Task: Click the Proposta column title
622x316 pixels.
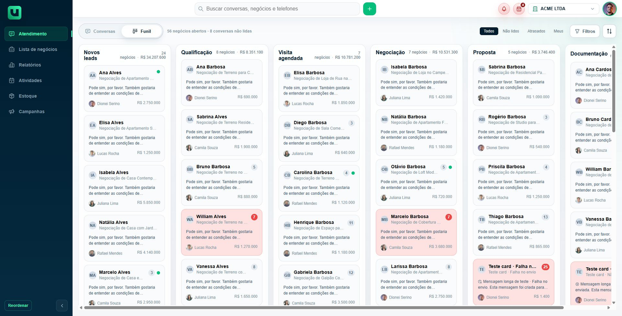Action: 484,52
